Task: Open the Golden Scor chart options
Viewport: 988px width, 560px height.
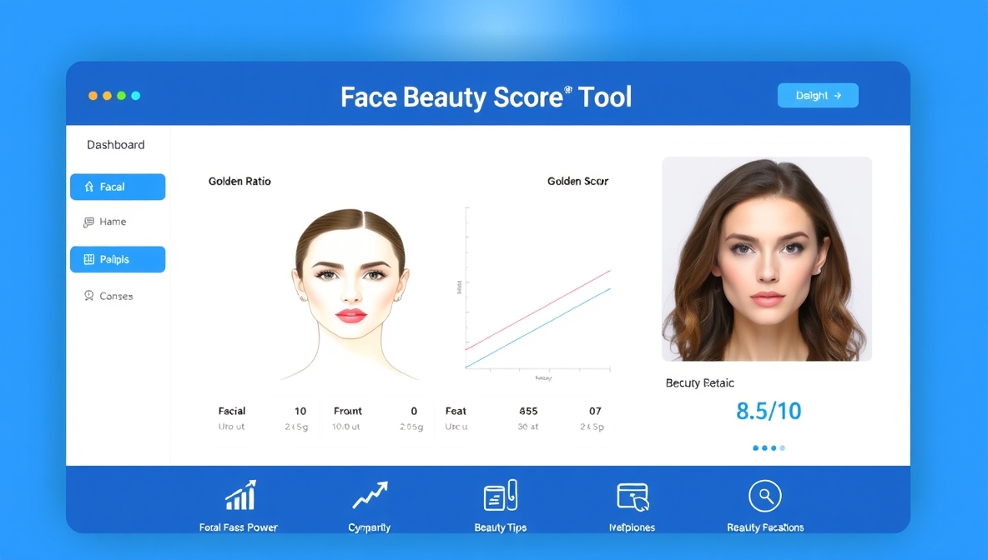Action: pos(577,181)
